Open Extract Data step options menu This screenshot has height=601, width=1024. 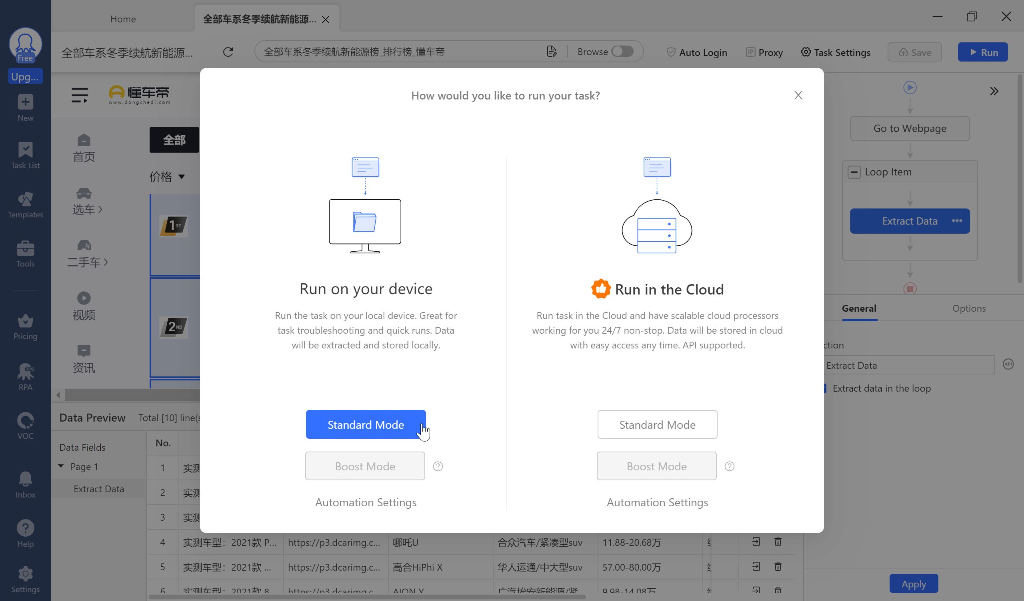[x=956, y=221]
